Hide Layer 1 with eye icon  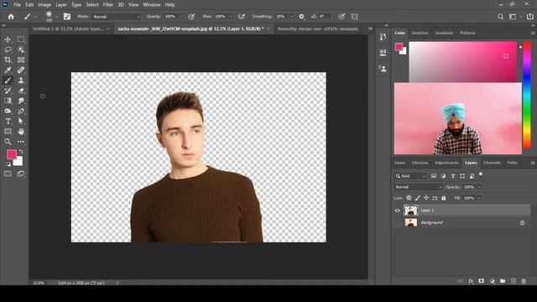click(x=397, y=211)
